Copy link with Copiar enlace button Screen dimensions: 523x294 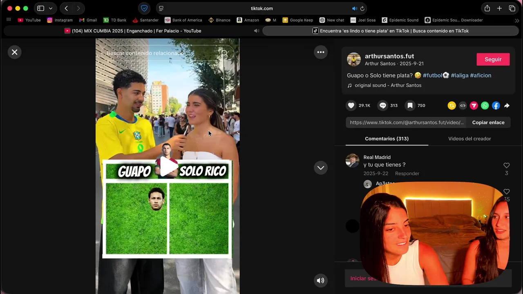(x=488, y=122)
